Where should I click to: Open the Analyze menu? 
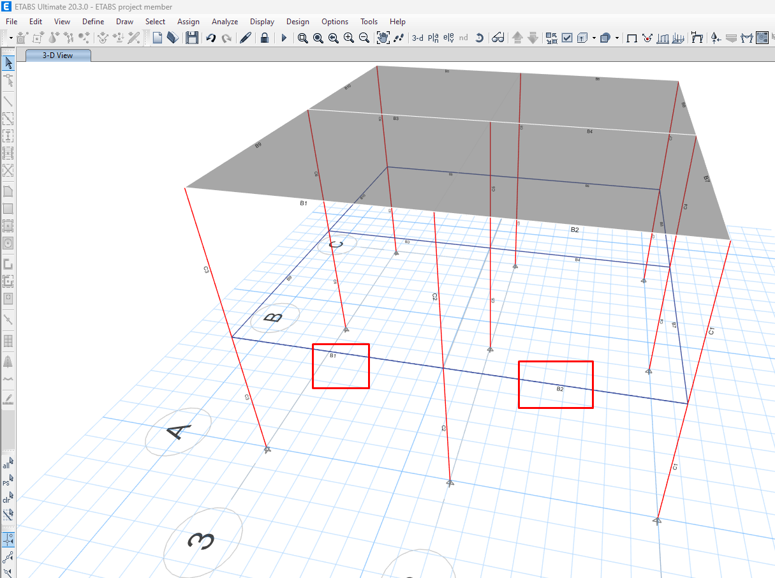(225, 21)
